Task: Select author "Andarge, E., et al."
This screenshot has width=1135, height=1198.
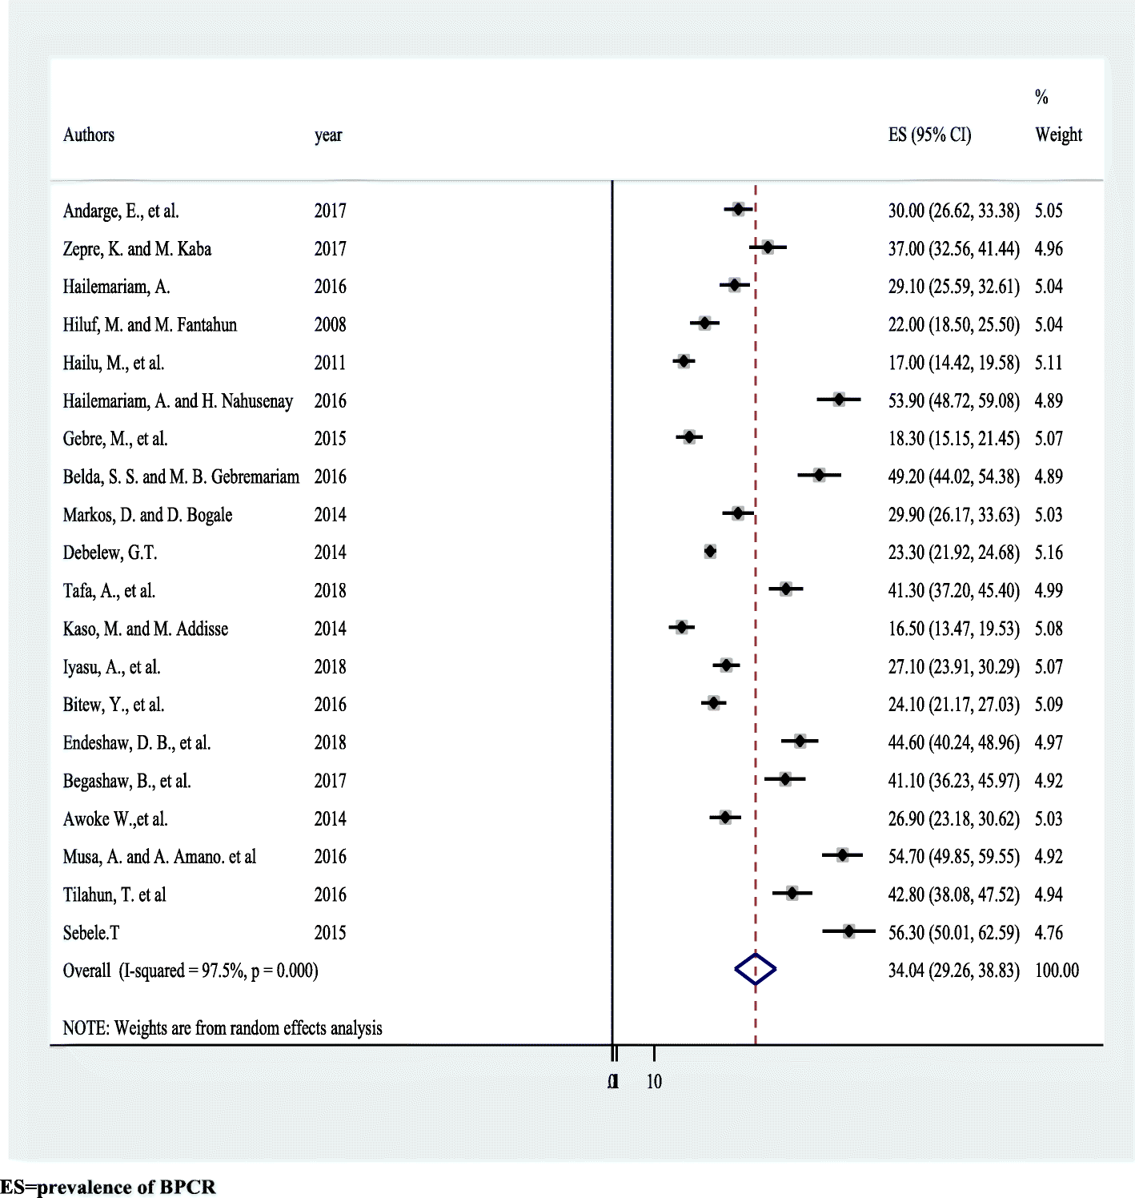Action: click(x=121, y=211)
